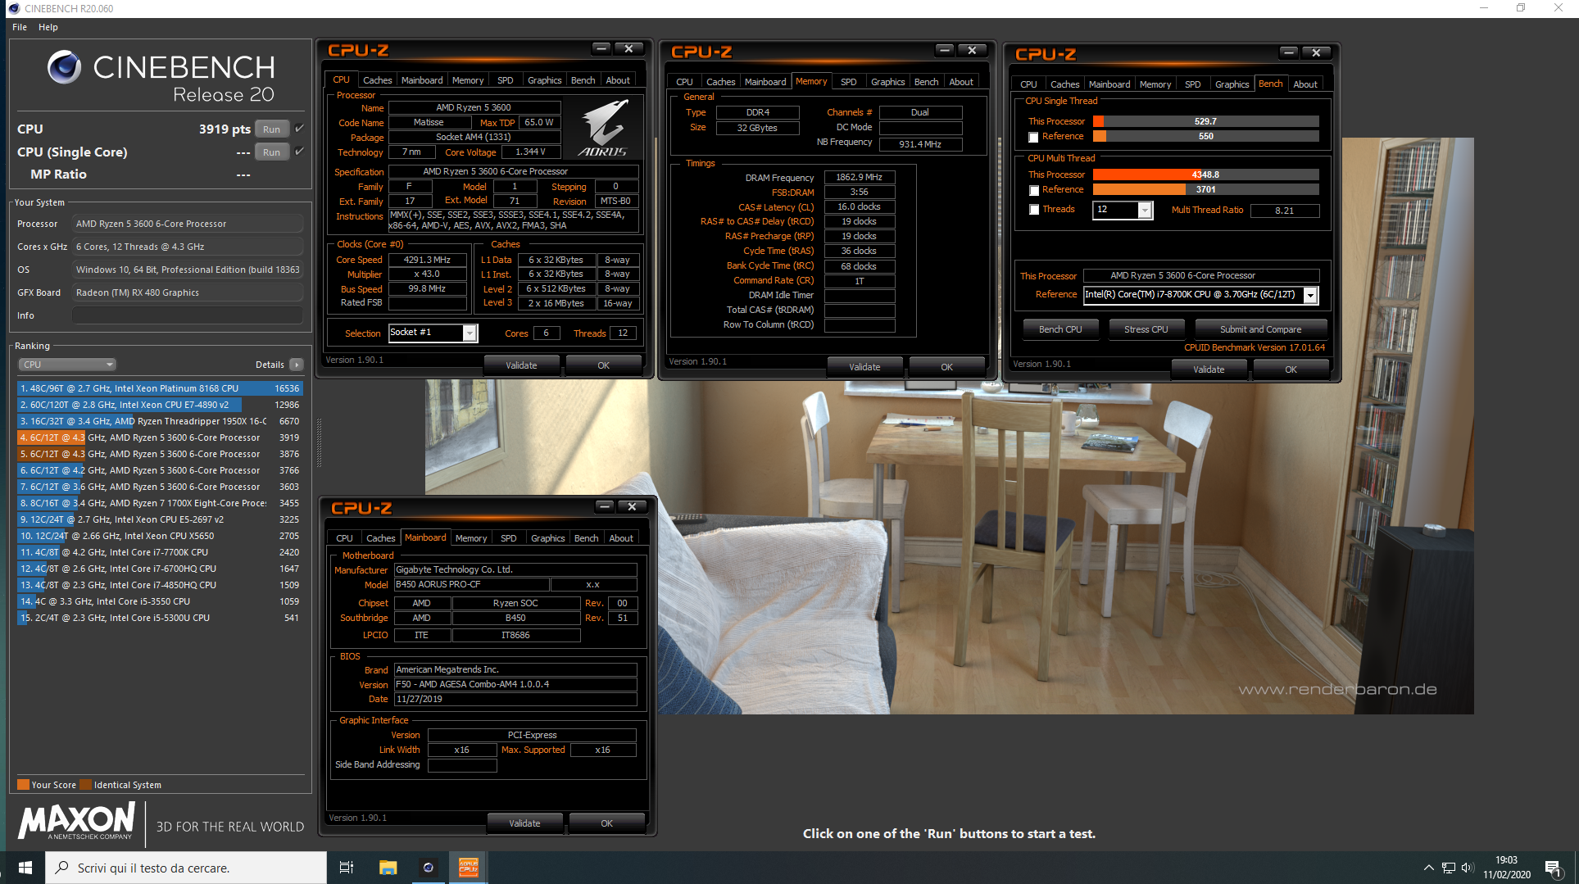1579x884 pixels.
Task: Enable Multi Thread Reference checkbox
Action: (1033, 190)
